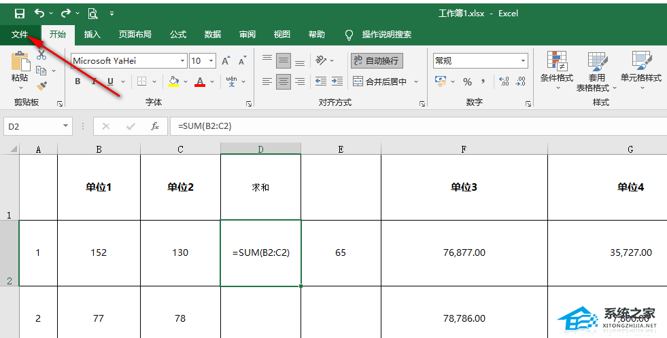Toggle Italic formatting

coord(95,81)
